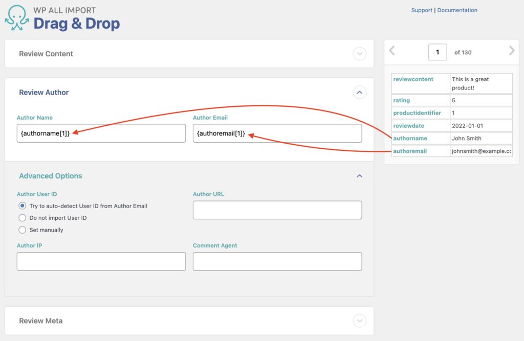Expand the Review Content section
The height and width of the screenshot is (341, 524).
pos(360,53)
